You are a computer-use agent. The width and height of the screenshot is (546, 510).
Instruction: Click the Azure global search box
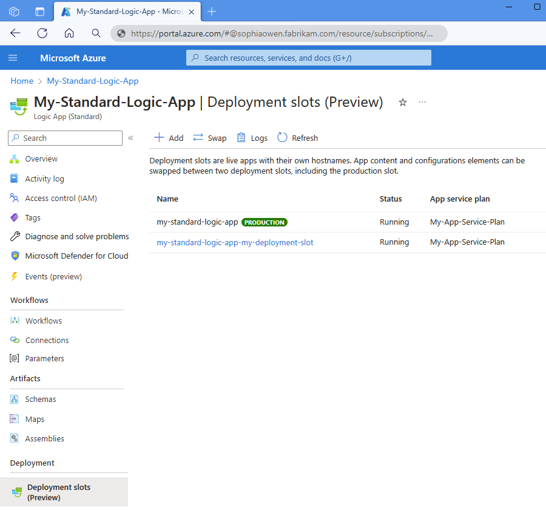click(x=309, y=58)
